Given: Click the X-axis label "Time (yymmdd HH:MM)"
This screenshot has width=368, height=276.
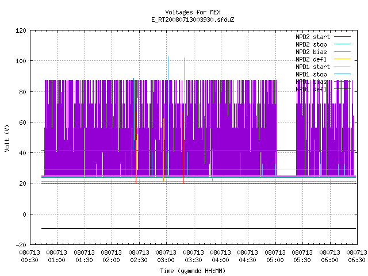Looking at the screenshot, I should 193,271.
